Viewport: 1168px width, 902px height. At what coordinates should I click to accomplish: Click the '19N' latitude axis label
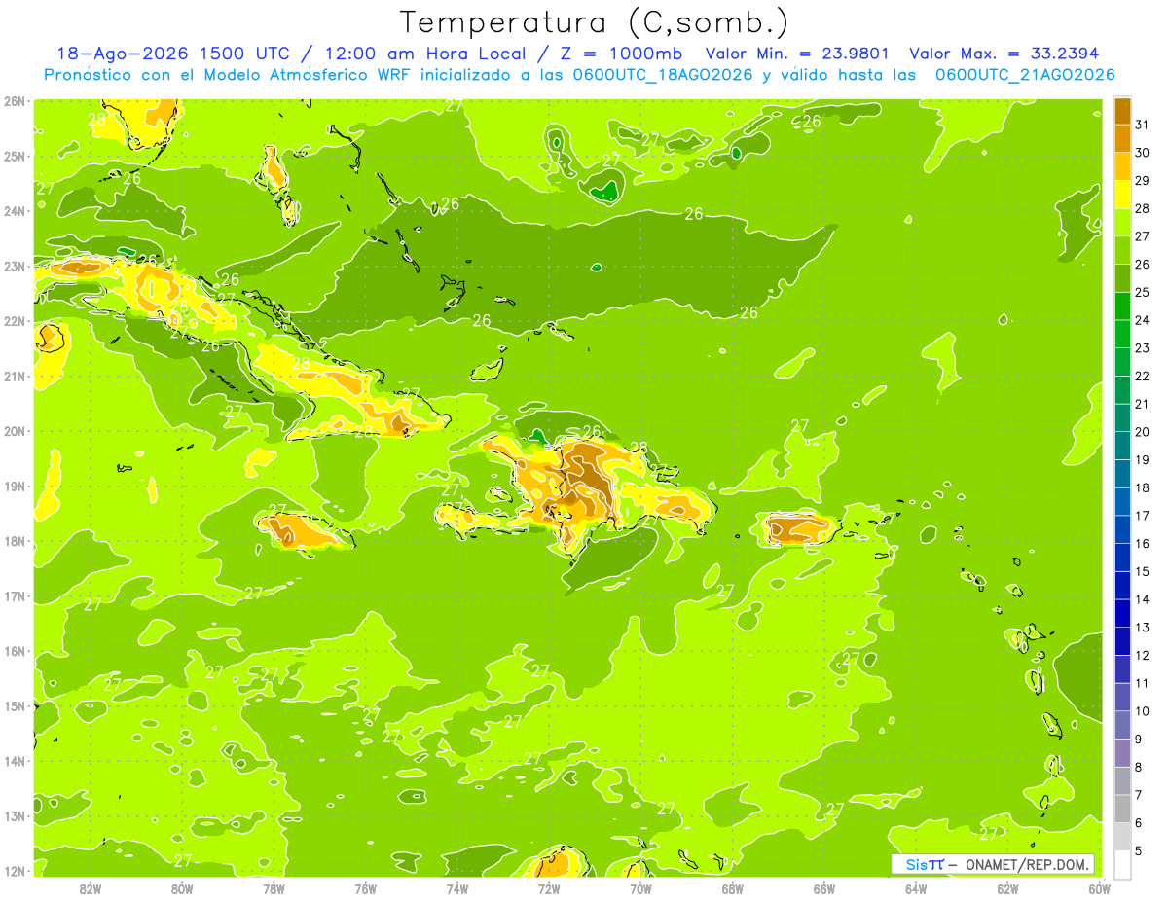(15, 486)
